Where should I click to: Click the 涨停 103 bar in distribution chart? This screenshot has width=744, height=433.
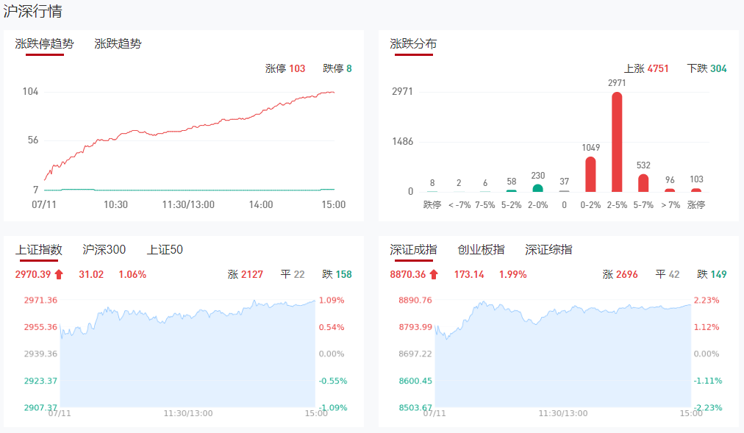[x=696, y=190]
